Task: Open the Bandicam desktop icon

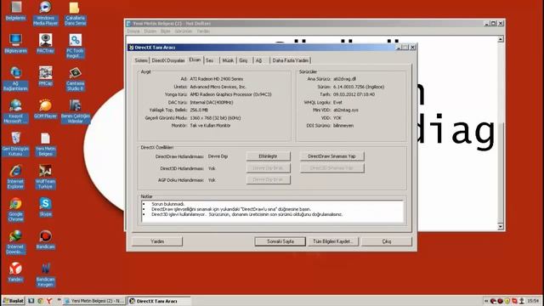Action: (x=45, y=240)
